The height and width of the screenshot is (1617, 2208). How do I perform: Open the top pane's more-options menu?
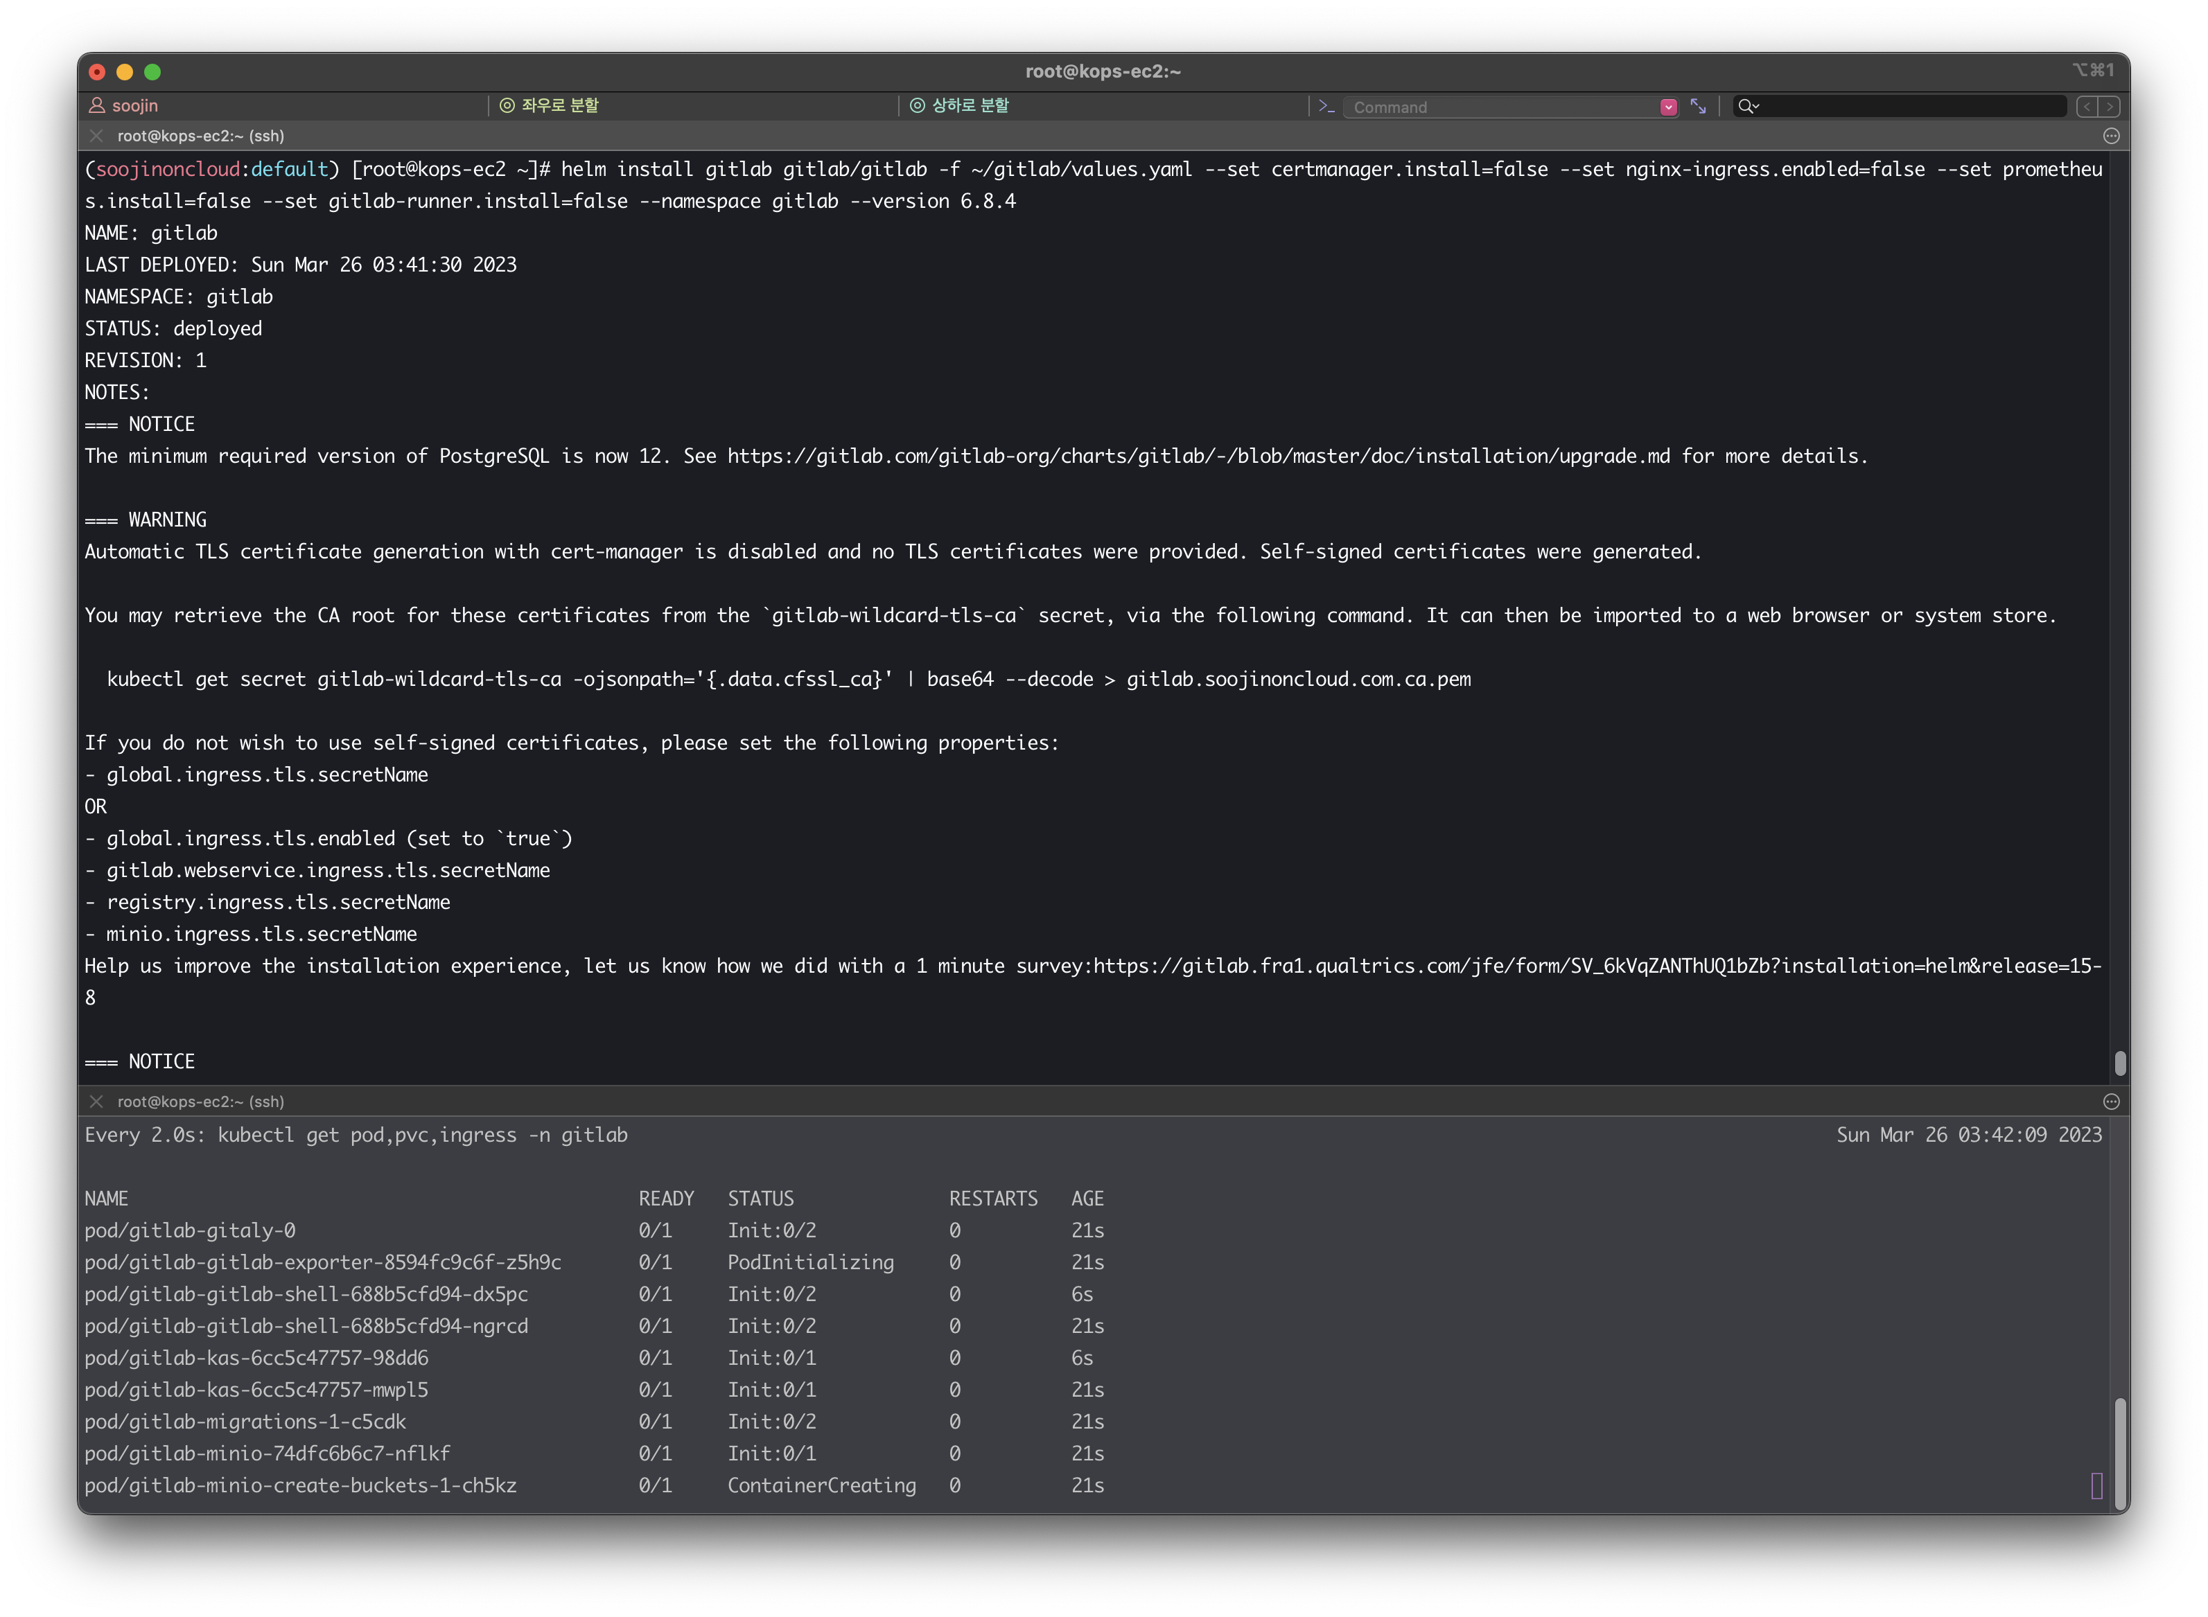tap(2111, 136)
